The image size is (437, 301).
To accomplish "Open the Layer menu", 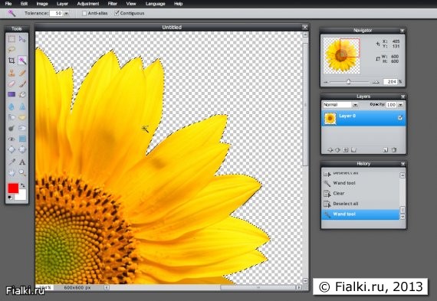I will (62, 4).
